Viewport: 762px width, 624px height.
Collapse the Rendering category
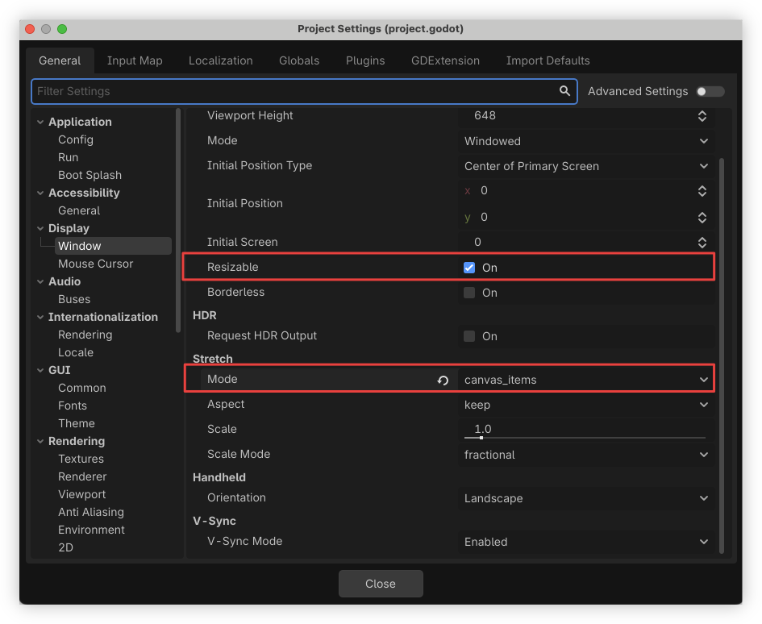(x=40, y=441)
